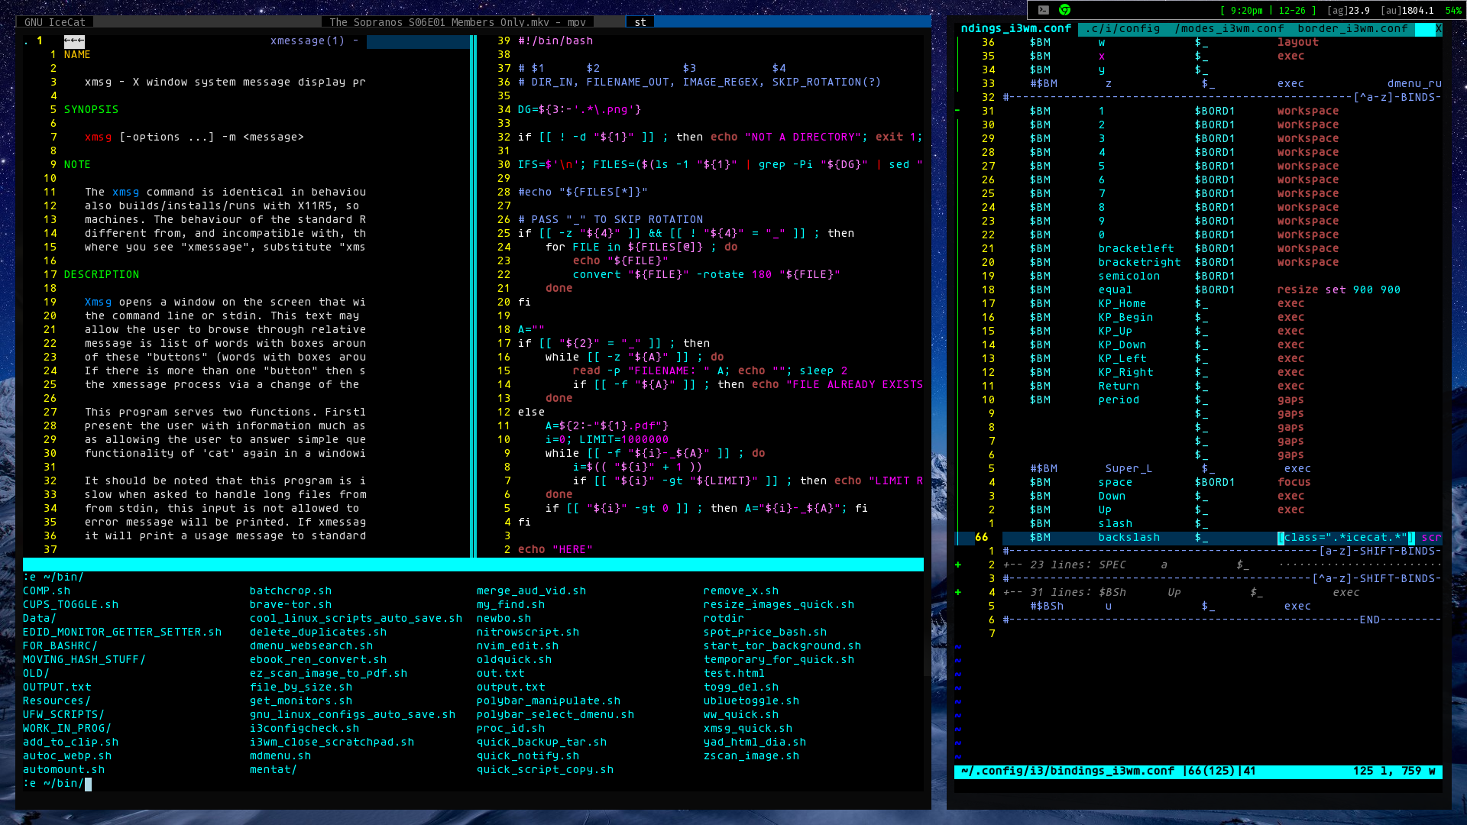Open the /modes_i3wm.conf vim tab
The image size is (1467, 825).
1230,29
